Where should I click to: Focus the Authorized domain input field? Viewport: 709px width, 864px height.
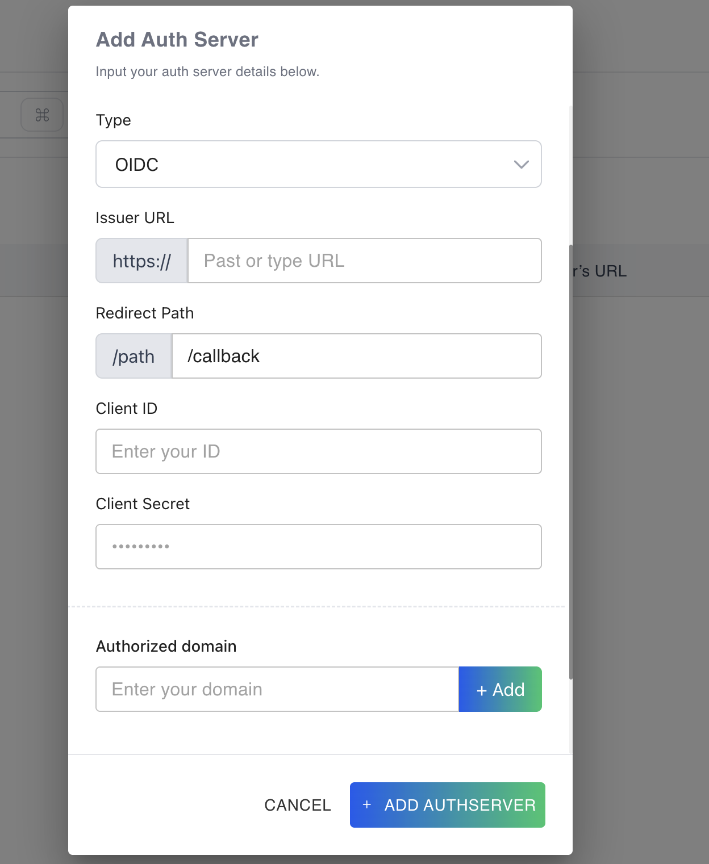277,690
